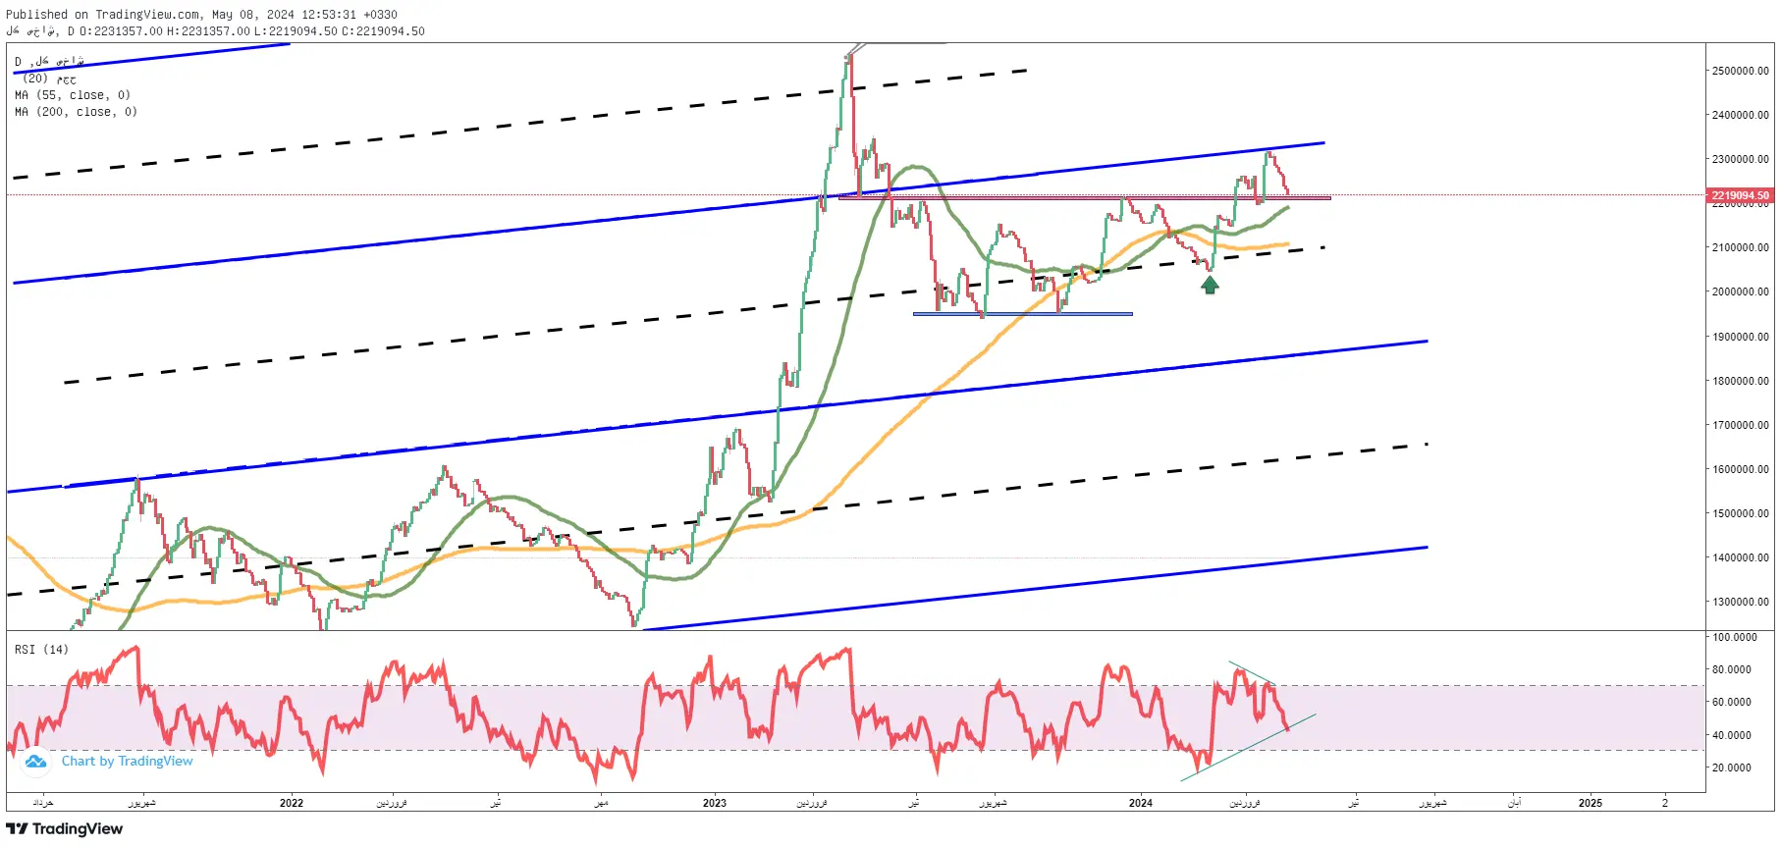Click the 2023 label on the time axis
This screenshot has height=847, width=1781.
(x=715, y=803)
